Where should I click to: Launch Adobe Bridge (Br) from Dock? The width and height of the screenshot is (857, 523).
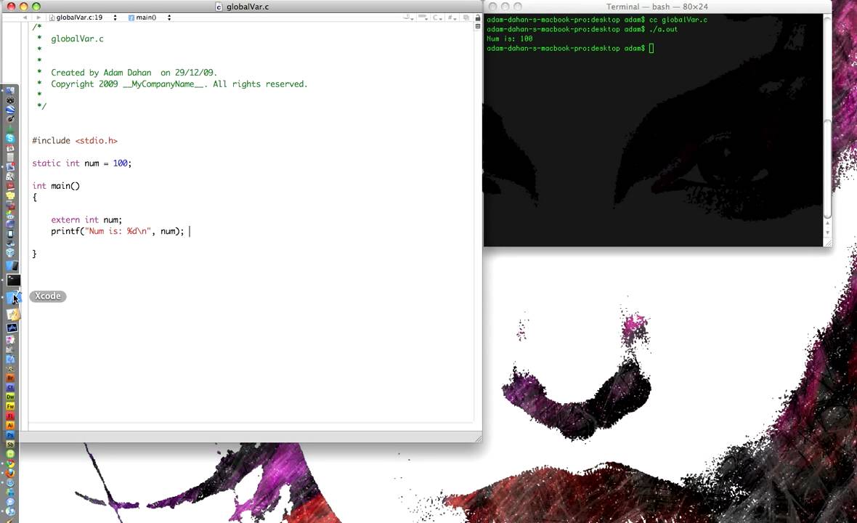(10, 377)
